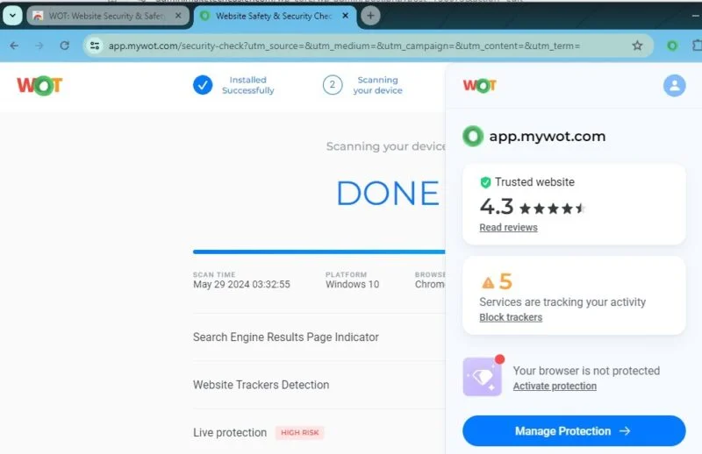The height and width of the screenshot is (454, 702).
Task: Click the tracker count number 5
Action: pos(505,281)
